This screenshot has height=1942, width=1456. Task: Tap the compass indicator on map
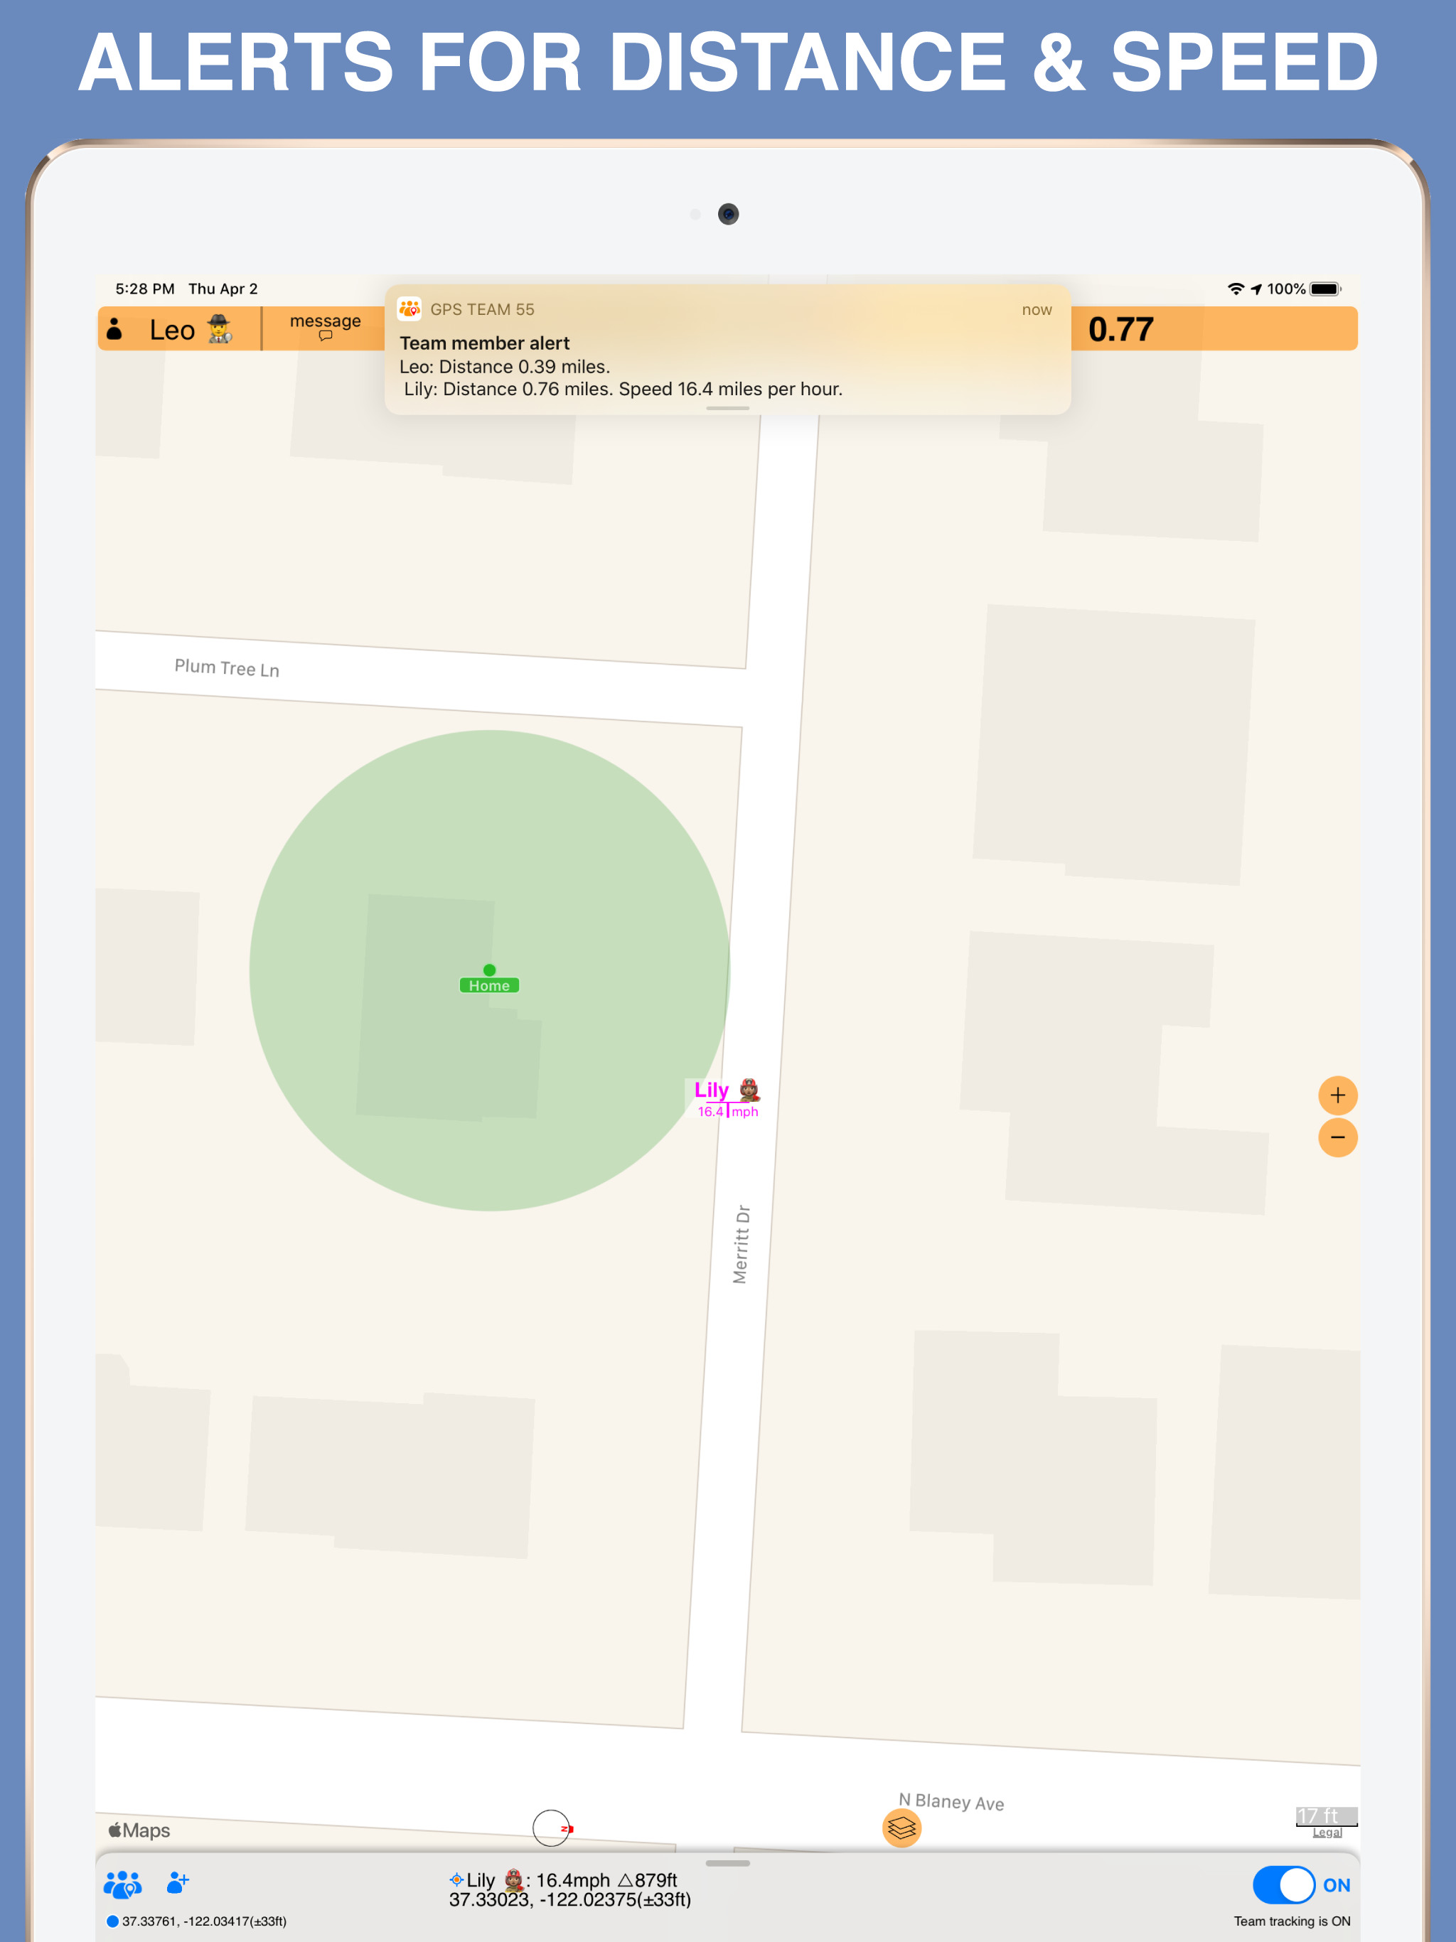(x=552, y=1828)
